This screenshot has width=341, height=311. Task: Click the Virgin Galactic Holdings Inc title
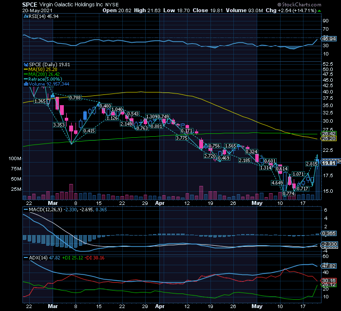(71, 4)
